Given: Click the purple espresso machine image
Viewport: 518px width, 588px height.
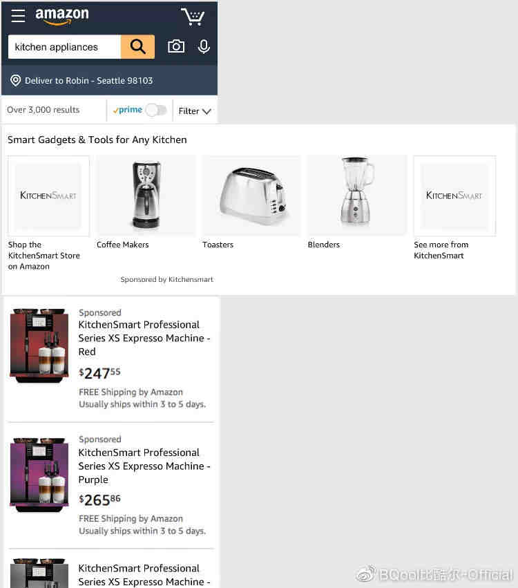Looking at the screenshot, I should pos(39,475).
